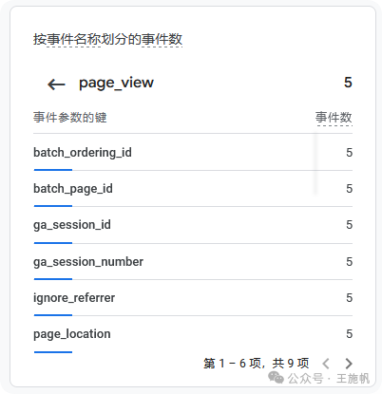Click the 事件参数的键 column label
This screenshot has height=394, width=382.
click(x=70, y=118)
